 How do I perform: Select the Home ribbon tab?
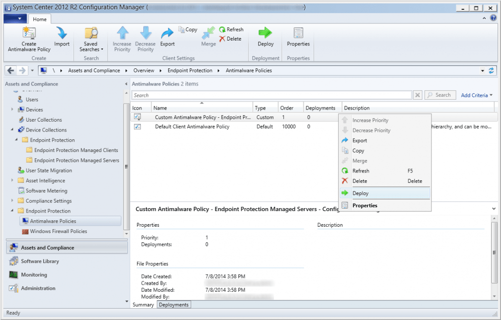40,19
